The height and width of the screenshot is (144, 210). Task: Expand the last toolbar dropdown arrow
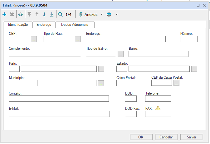point(117,14)
